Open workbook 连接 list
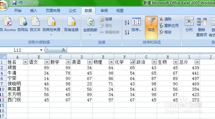Viewport: 215px width, 119px height. (x=106, y=19)
